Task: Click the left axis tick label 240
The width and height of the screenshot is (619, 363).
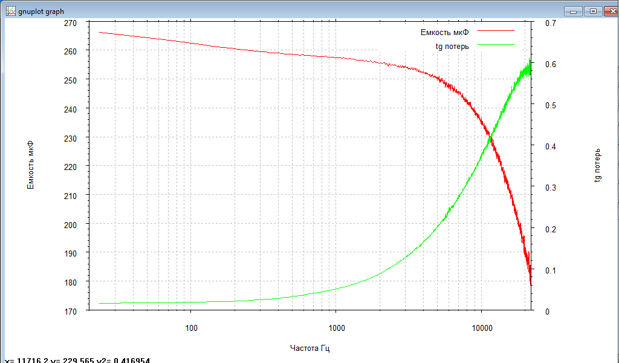Action: (x=70, y=110)
